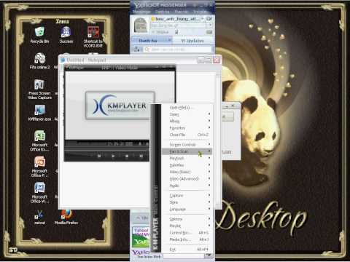Click the KMPlayer stop button

pyautogui.click(x=127, y=156)
